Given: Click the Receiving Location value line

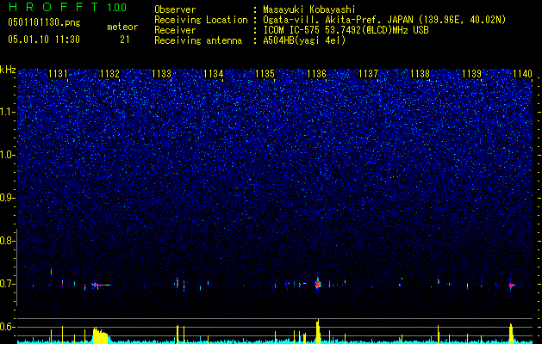Looking at the screenshot, I should click(x=384, y=20).
